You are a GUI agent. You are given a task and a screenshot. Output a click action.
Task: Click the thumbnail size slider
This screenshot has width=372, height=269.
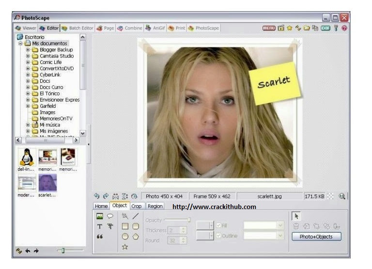coord(63,251)
